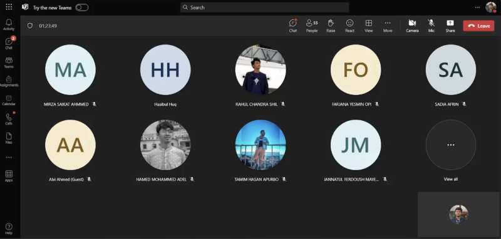
Task: Raise your hand in the meeting
Action: click(331, 26)
